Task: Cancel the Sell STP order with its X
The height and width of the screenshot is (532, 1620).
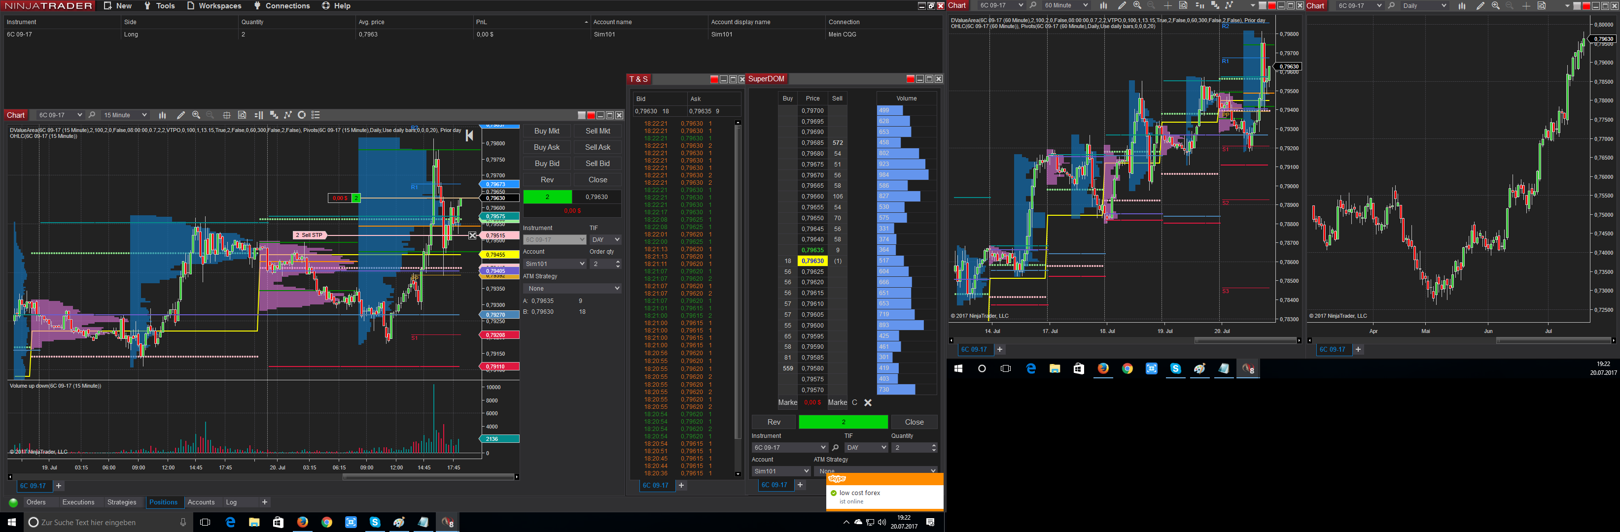Action: coord(472,235)
